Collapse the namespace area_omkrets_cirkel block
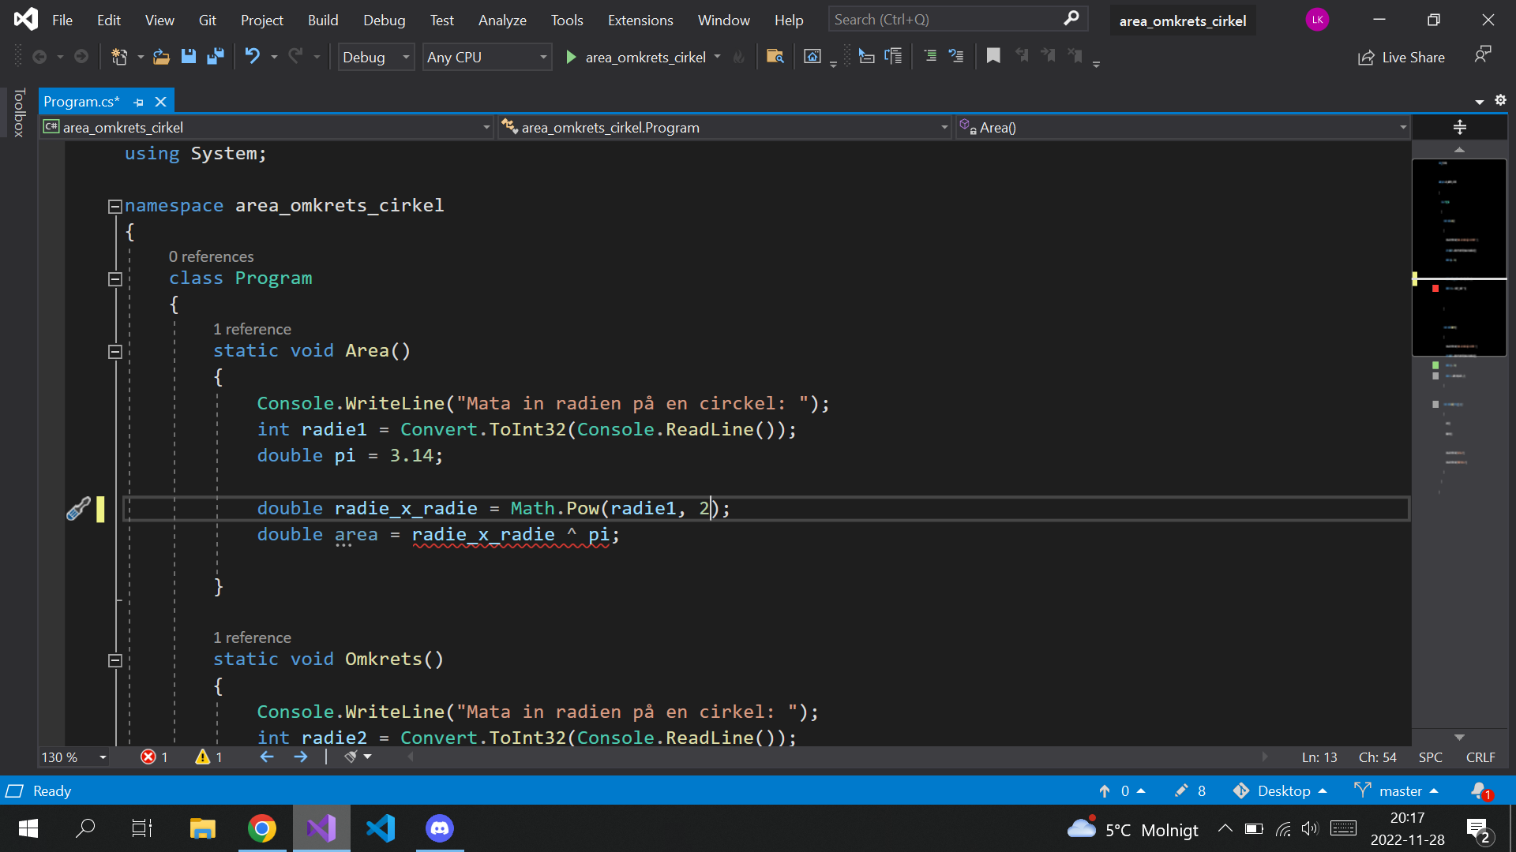 [x=114, y=207]
